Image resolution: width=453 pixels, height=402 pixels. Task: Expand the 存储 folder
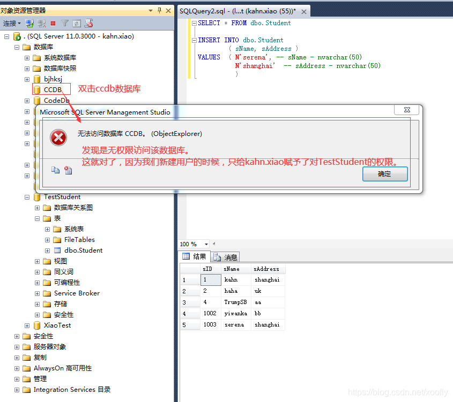coord(37,304)
